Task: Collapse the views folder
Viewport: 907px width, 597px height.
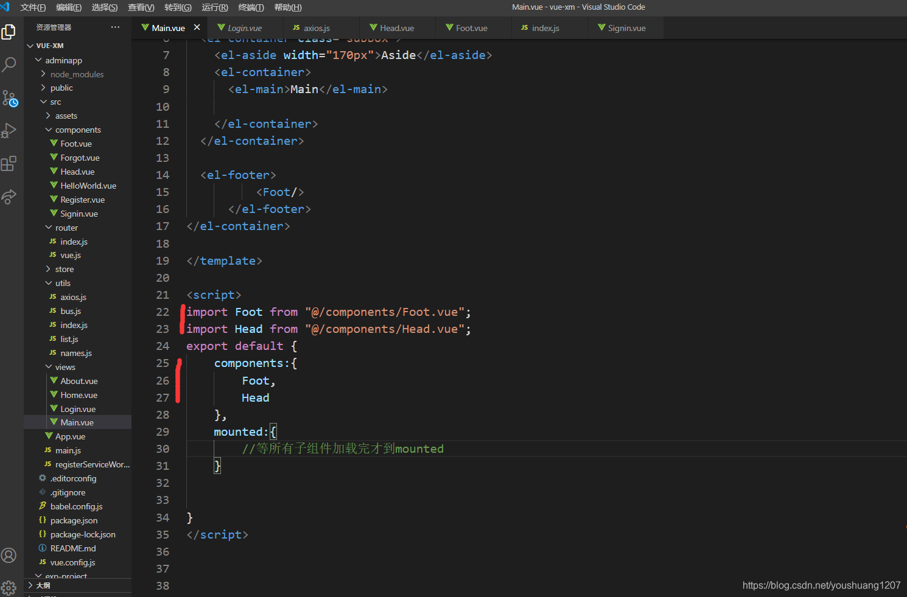Action: tap(77, 367)
